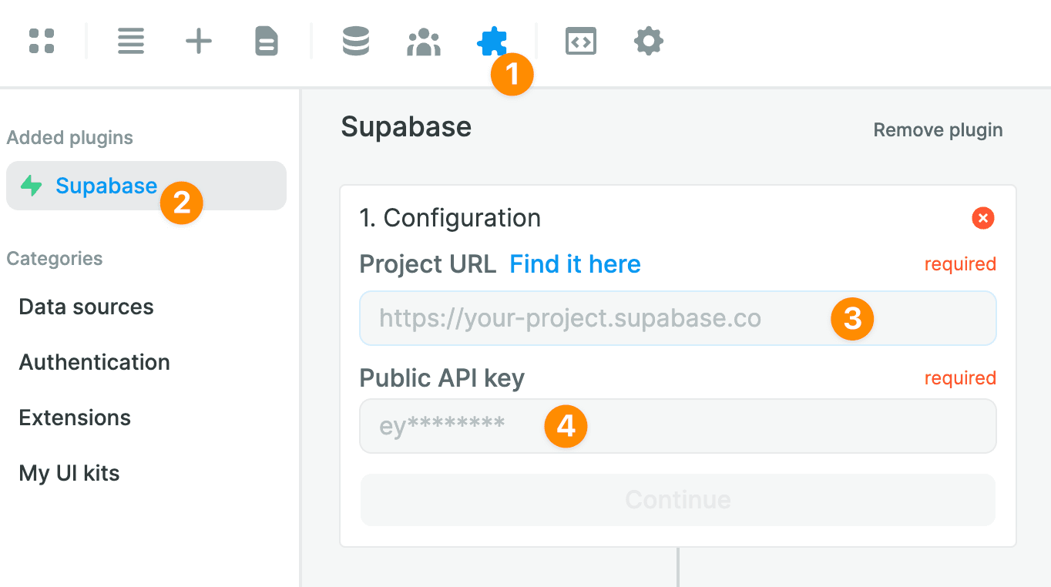Open the Data sources category
This screenshot has height=587, width=1051.
(x=86, y=307)
